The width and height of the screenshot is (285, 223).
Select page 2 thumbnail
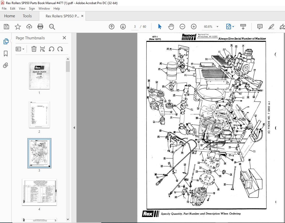click(x=40, y=115)
